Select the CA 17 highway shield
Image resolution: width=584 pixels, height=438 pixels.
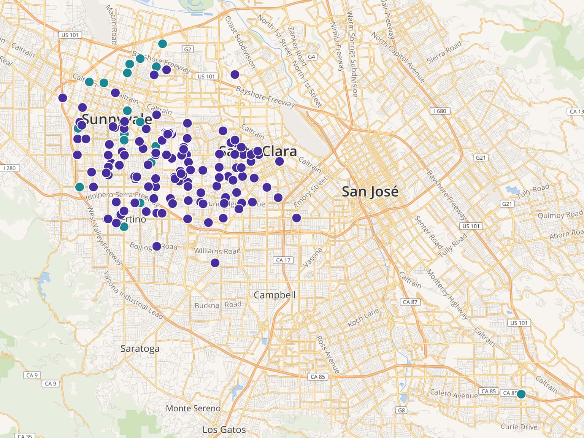[283, 260]
